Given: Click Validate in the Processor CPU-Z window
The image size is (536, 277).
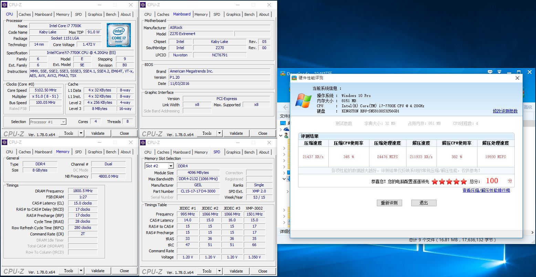Looking at the screenshot, I should (x=98, y=133).
